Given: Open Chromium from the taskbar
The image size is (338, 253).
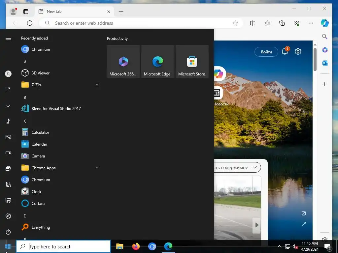Looking at the screenshot, I should [152, 246].
